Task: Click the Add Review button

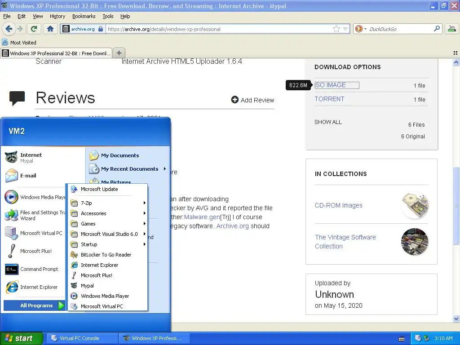Action: (x=252, y=100)
